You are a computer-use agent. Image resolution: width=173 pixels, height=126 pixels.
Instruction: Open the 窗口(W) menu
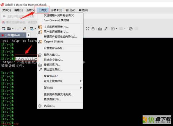tap(70, 10)
